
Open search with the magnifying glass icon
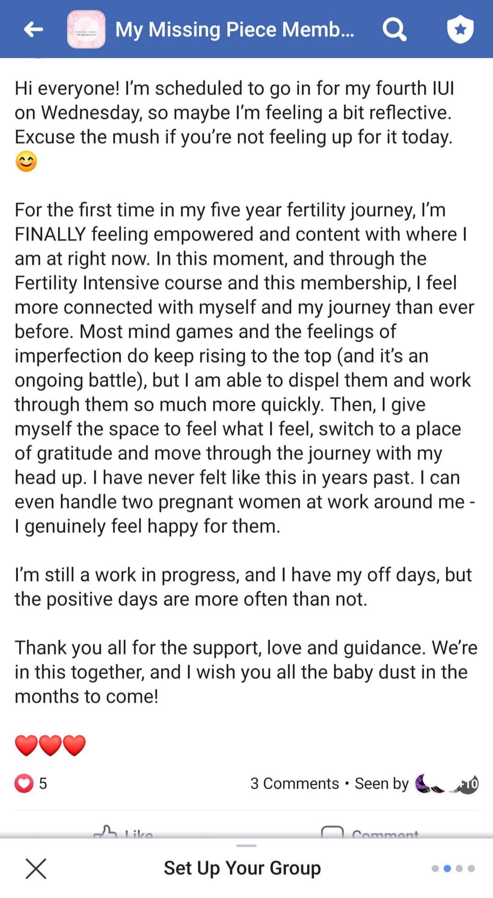394,30
